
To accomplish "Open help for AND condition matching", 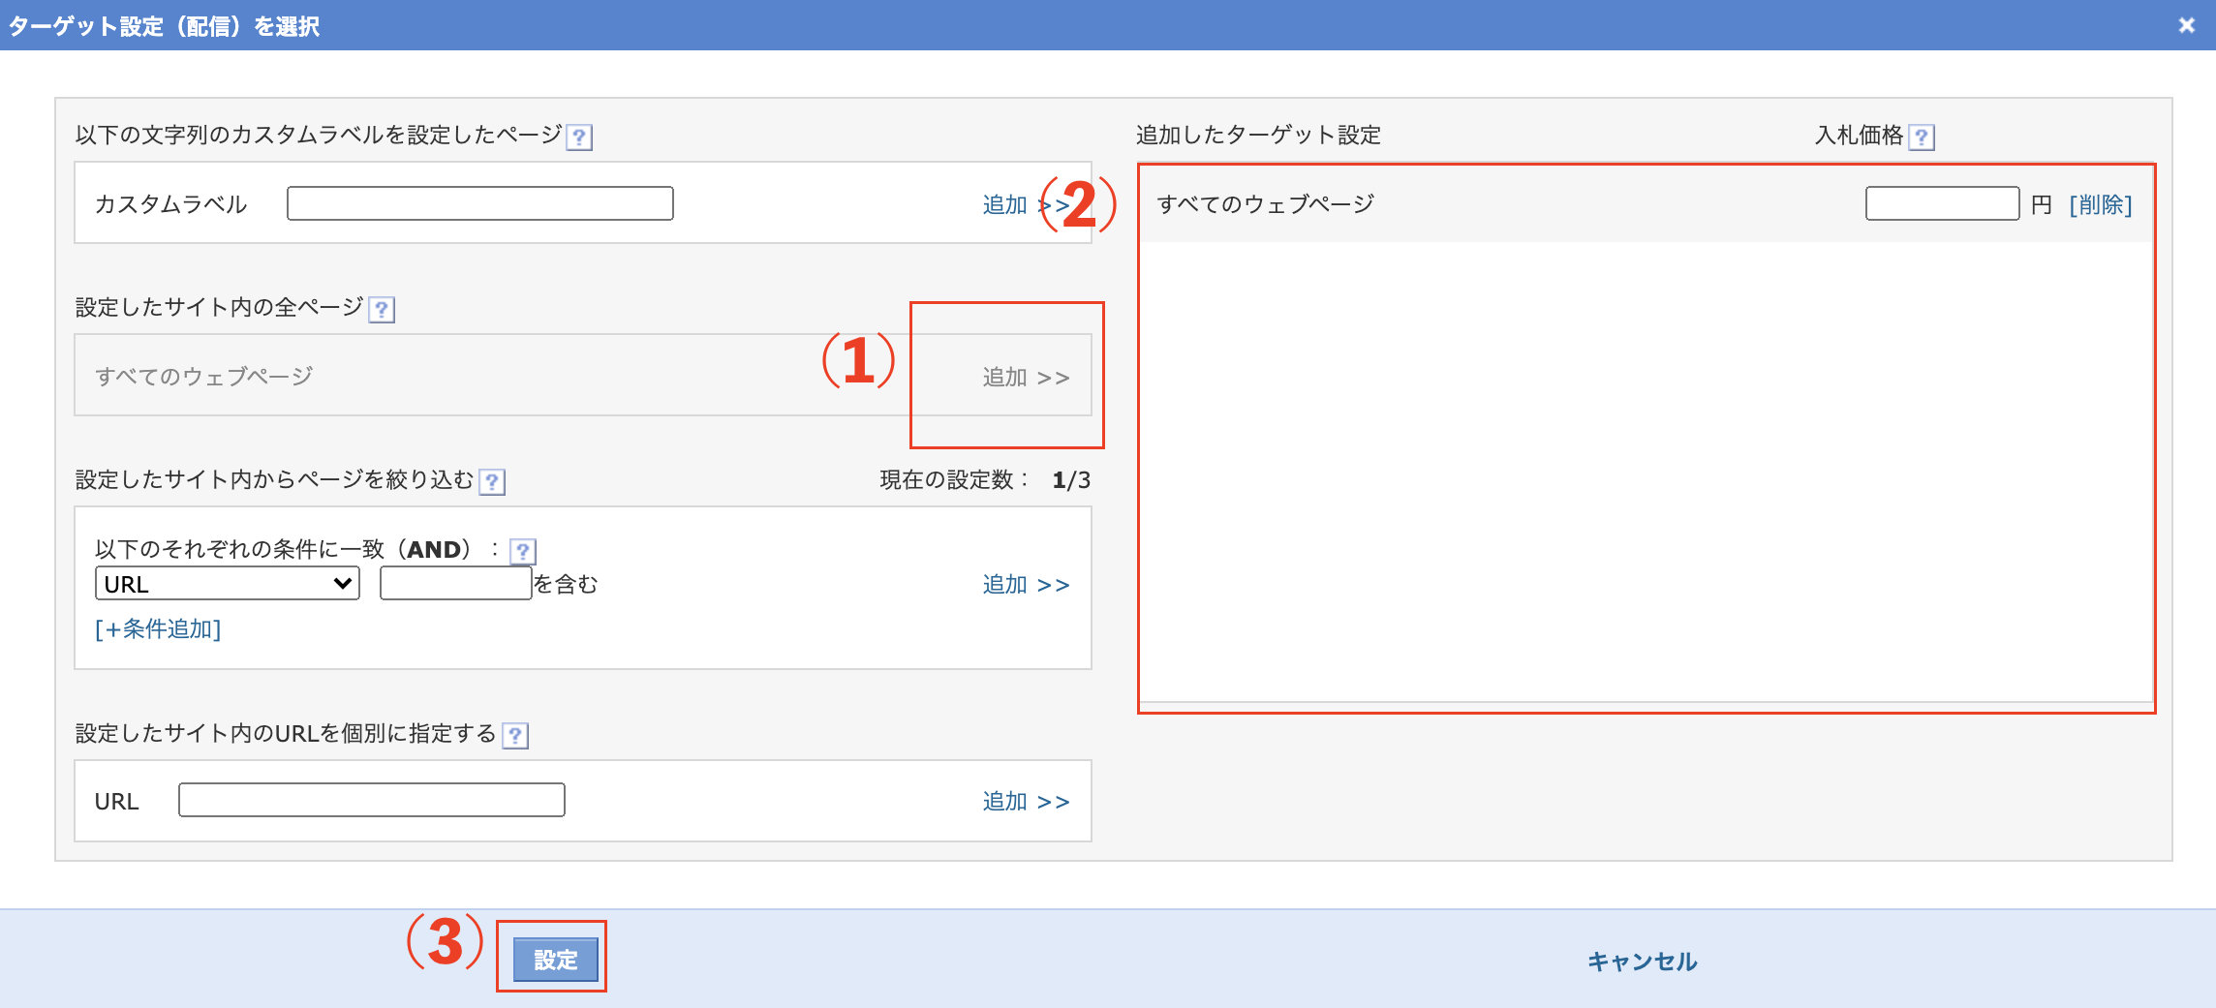I will pos(523,551).
